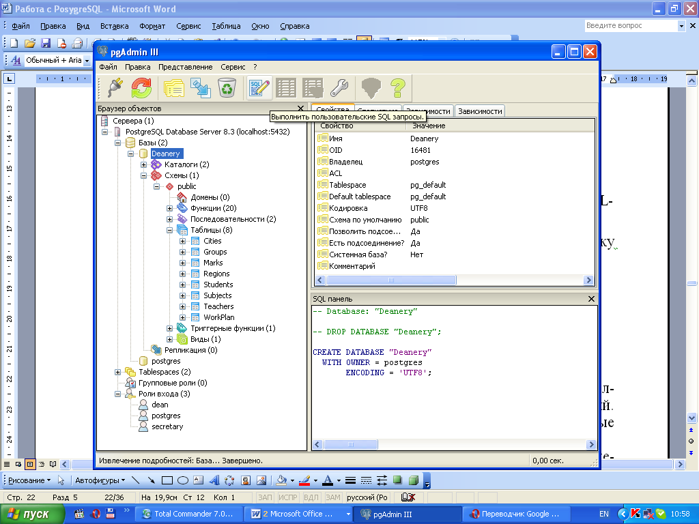699x524 pixels.
Task: Expand the Каталоги (2) node
Action: [x=143, y=165]
